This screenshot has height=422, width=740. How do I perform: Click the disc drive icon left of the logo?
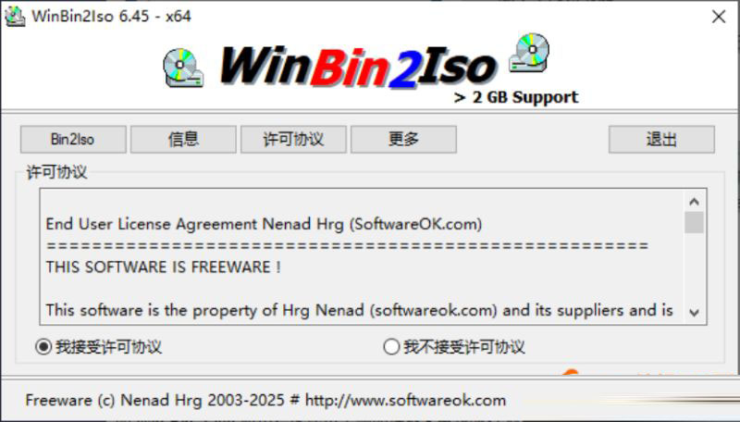pyautogui.click(x=183, y=68)
